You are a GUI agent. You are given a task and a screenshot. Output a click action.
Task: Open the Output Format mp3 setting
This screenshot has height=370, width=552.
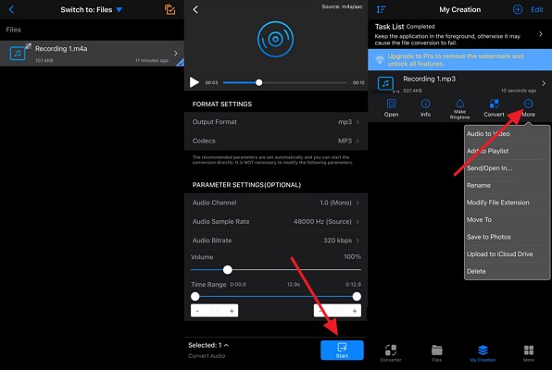276,122
